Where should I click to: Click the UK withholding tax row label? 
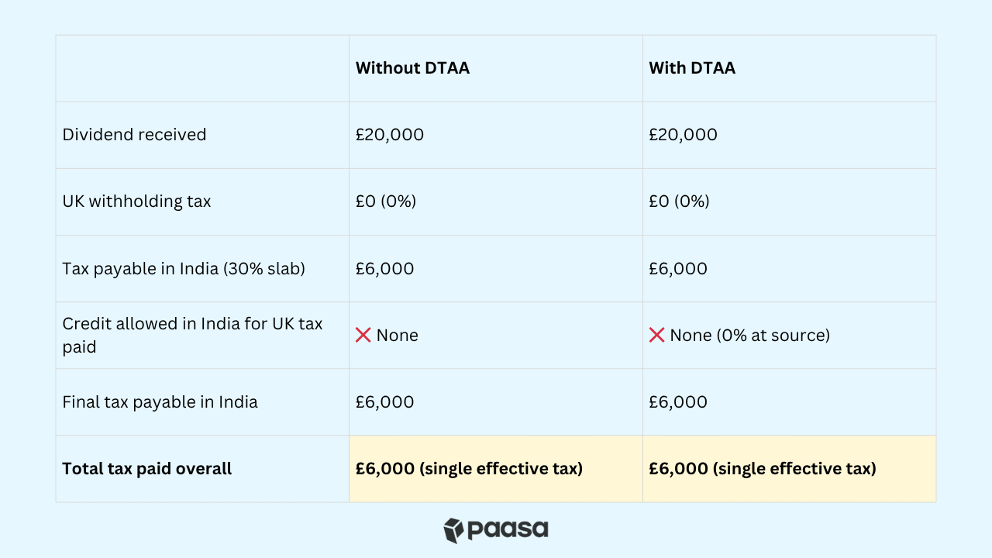[136, 201]
